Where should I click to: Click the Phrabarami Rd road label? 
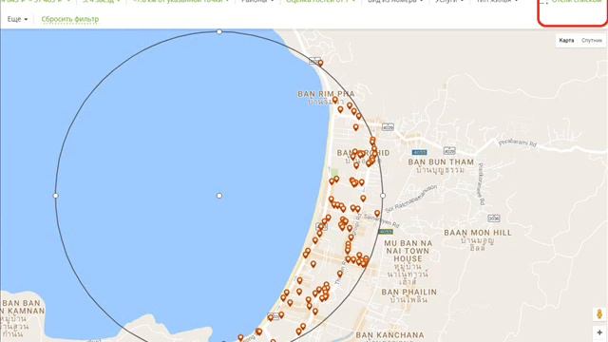518,142
